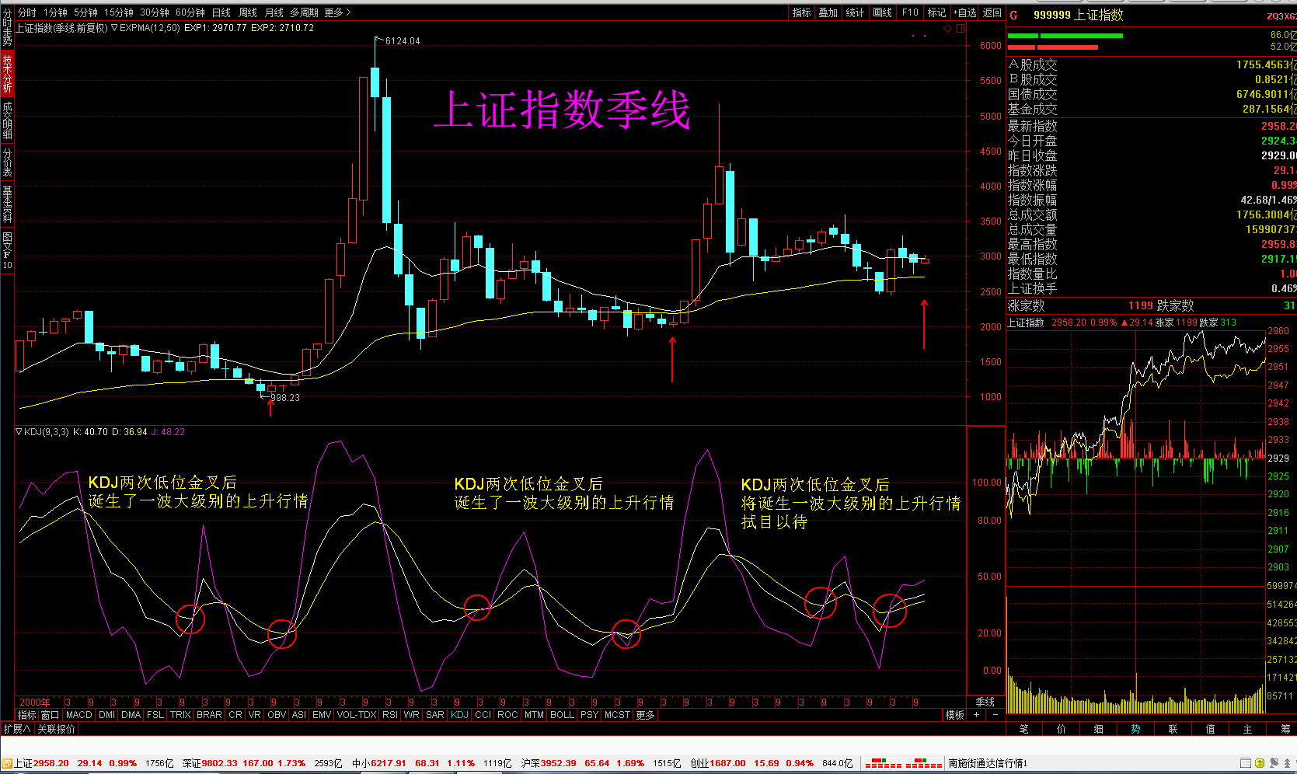Open the 窗口 window count menu
Image resolution: width=1297 pixels, height=774 pixels.
coord(50,714)
